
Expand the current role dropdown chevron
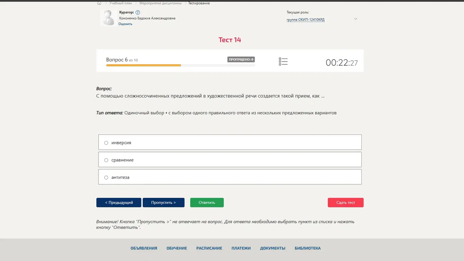[x=356, y=19]
